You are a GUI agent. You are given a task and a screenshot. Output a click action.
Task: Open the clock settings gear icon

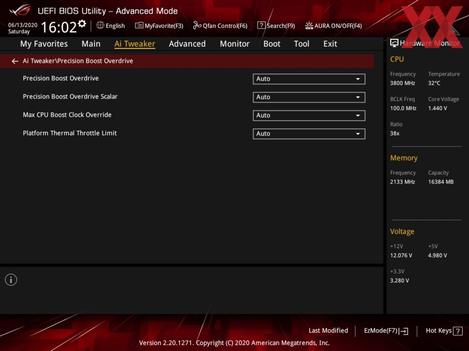pyautogui.click(x=82, y=23)
